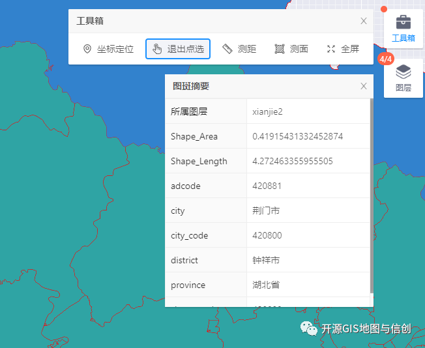Click the city_code field label
This screenshot has width=425, height=348.
[x=189, y=236]
